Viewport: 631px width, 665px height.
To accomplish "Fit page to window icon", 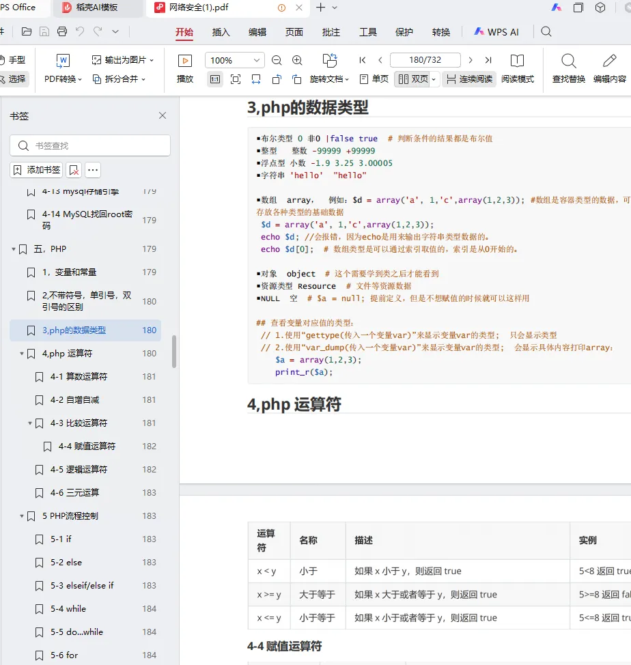I will [236, 79].
